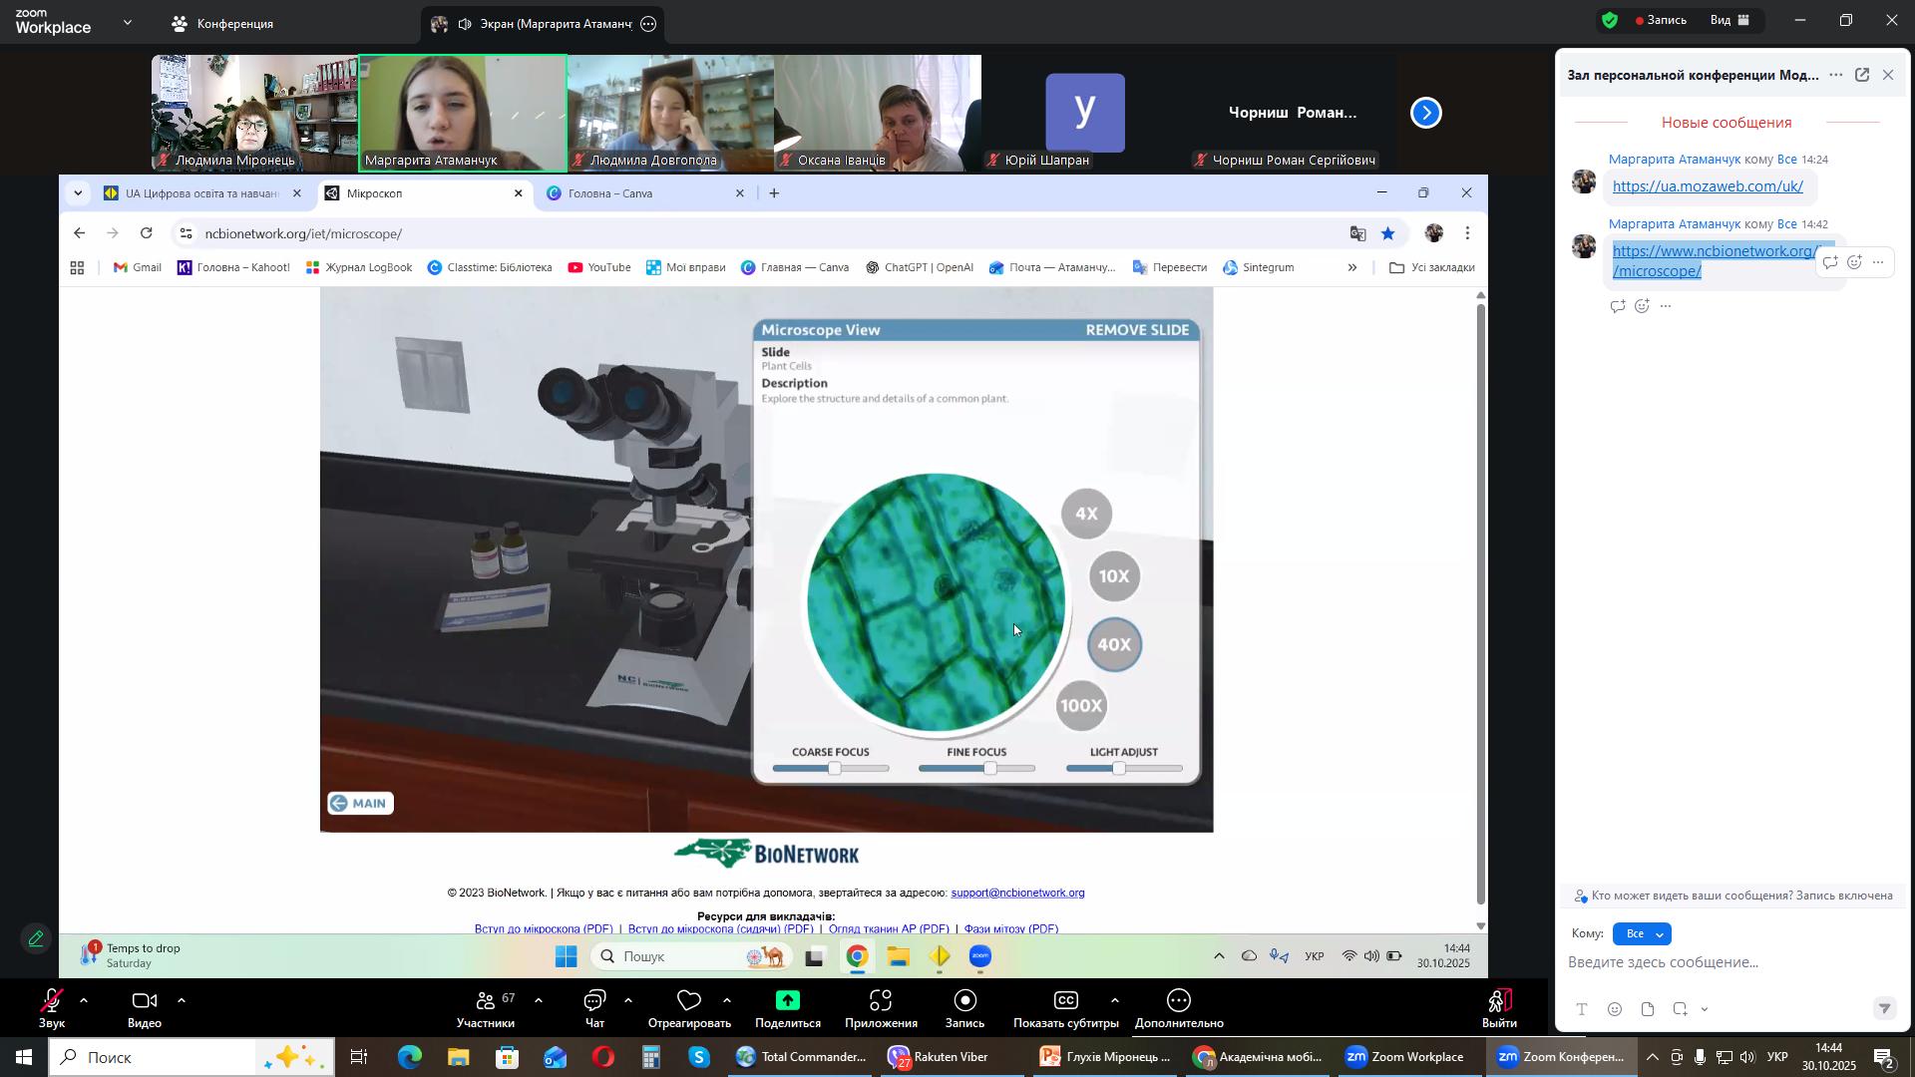Open the annotation pencil icon
The width and height of the screenshot is (1915, 1077).
36,939
